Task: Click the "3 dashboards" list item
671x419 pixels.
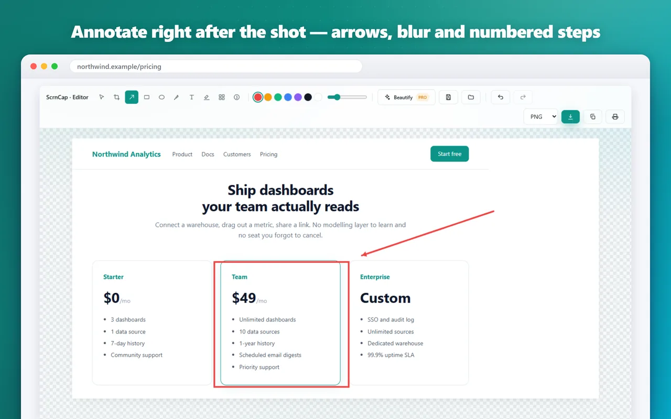Action: point(128,319)
